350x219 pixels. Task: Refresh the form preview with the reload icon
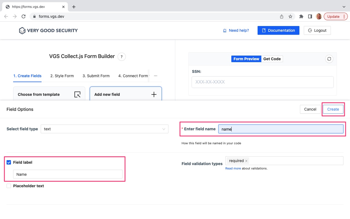tap(329, 59)
